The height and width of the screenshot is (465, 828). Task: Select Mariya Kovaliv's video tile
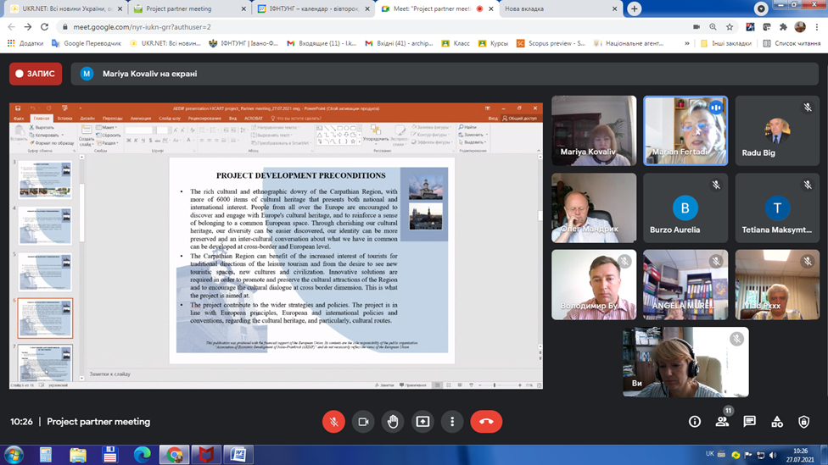[594, 130]
